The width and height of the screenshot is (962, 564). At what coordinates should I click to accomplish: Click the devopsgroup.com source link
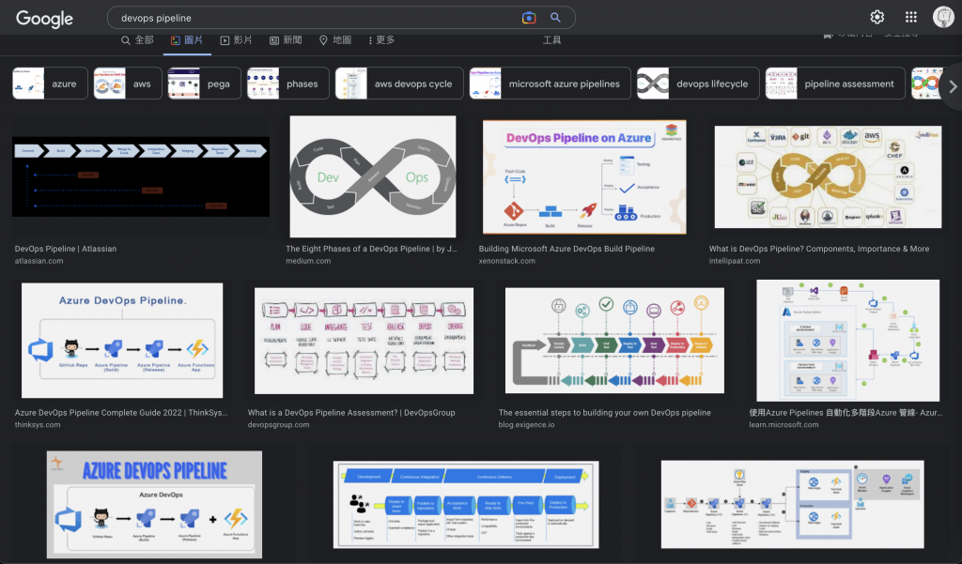click(278, 425)
